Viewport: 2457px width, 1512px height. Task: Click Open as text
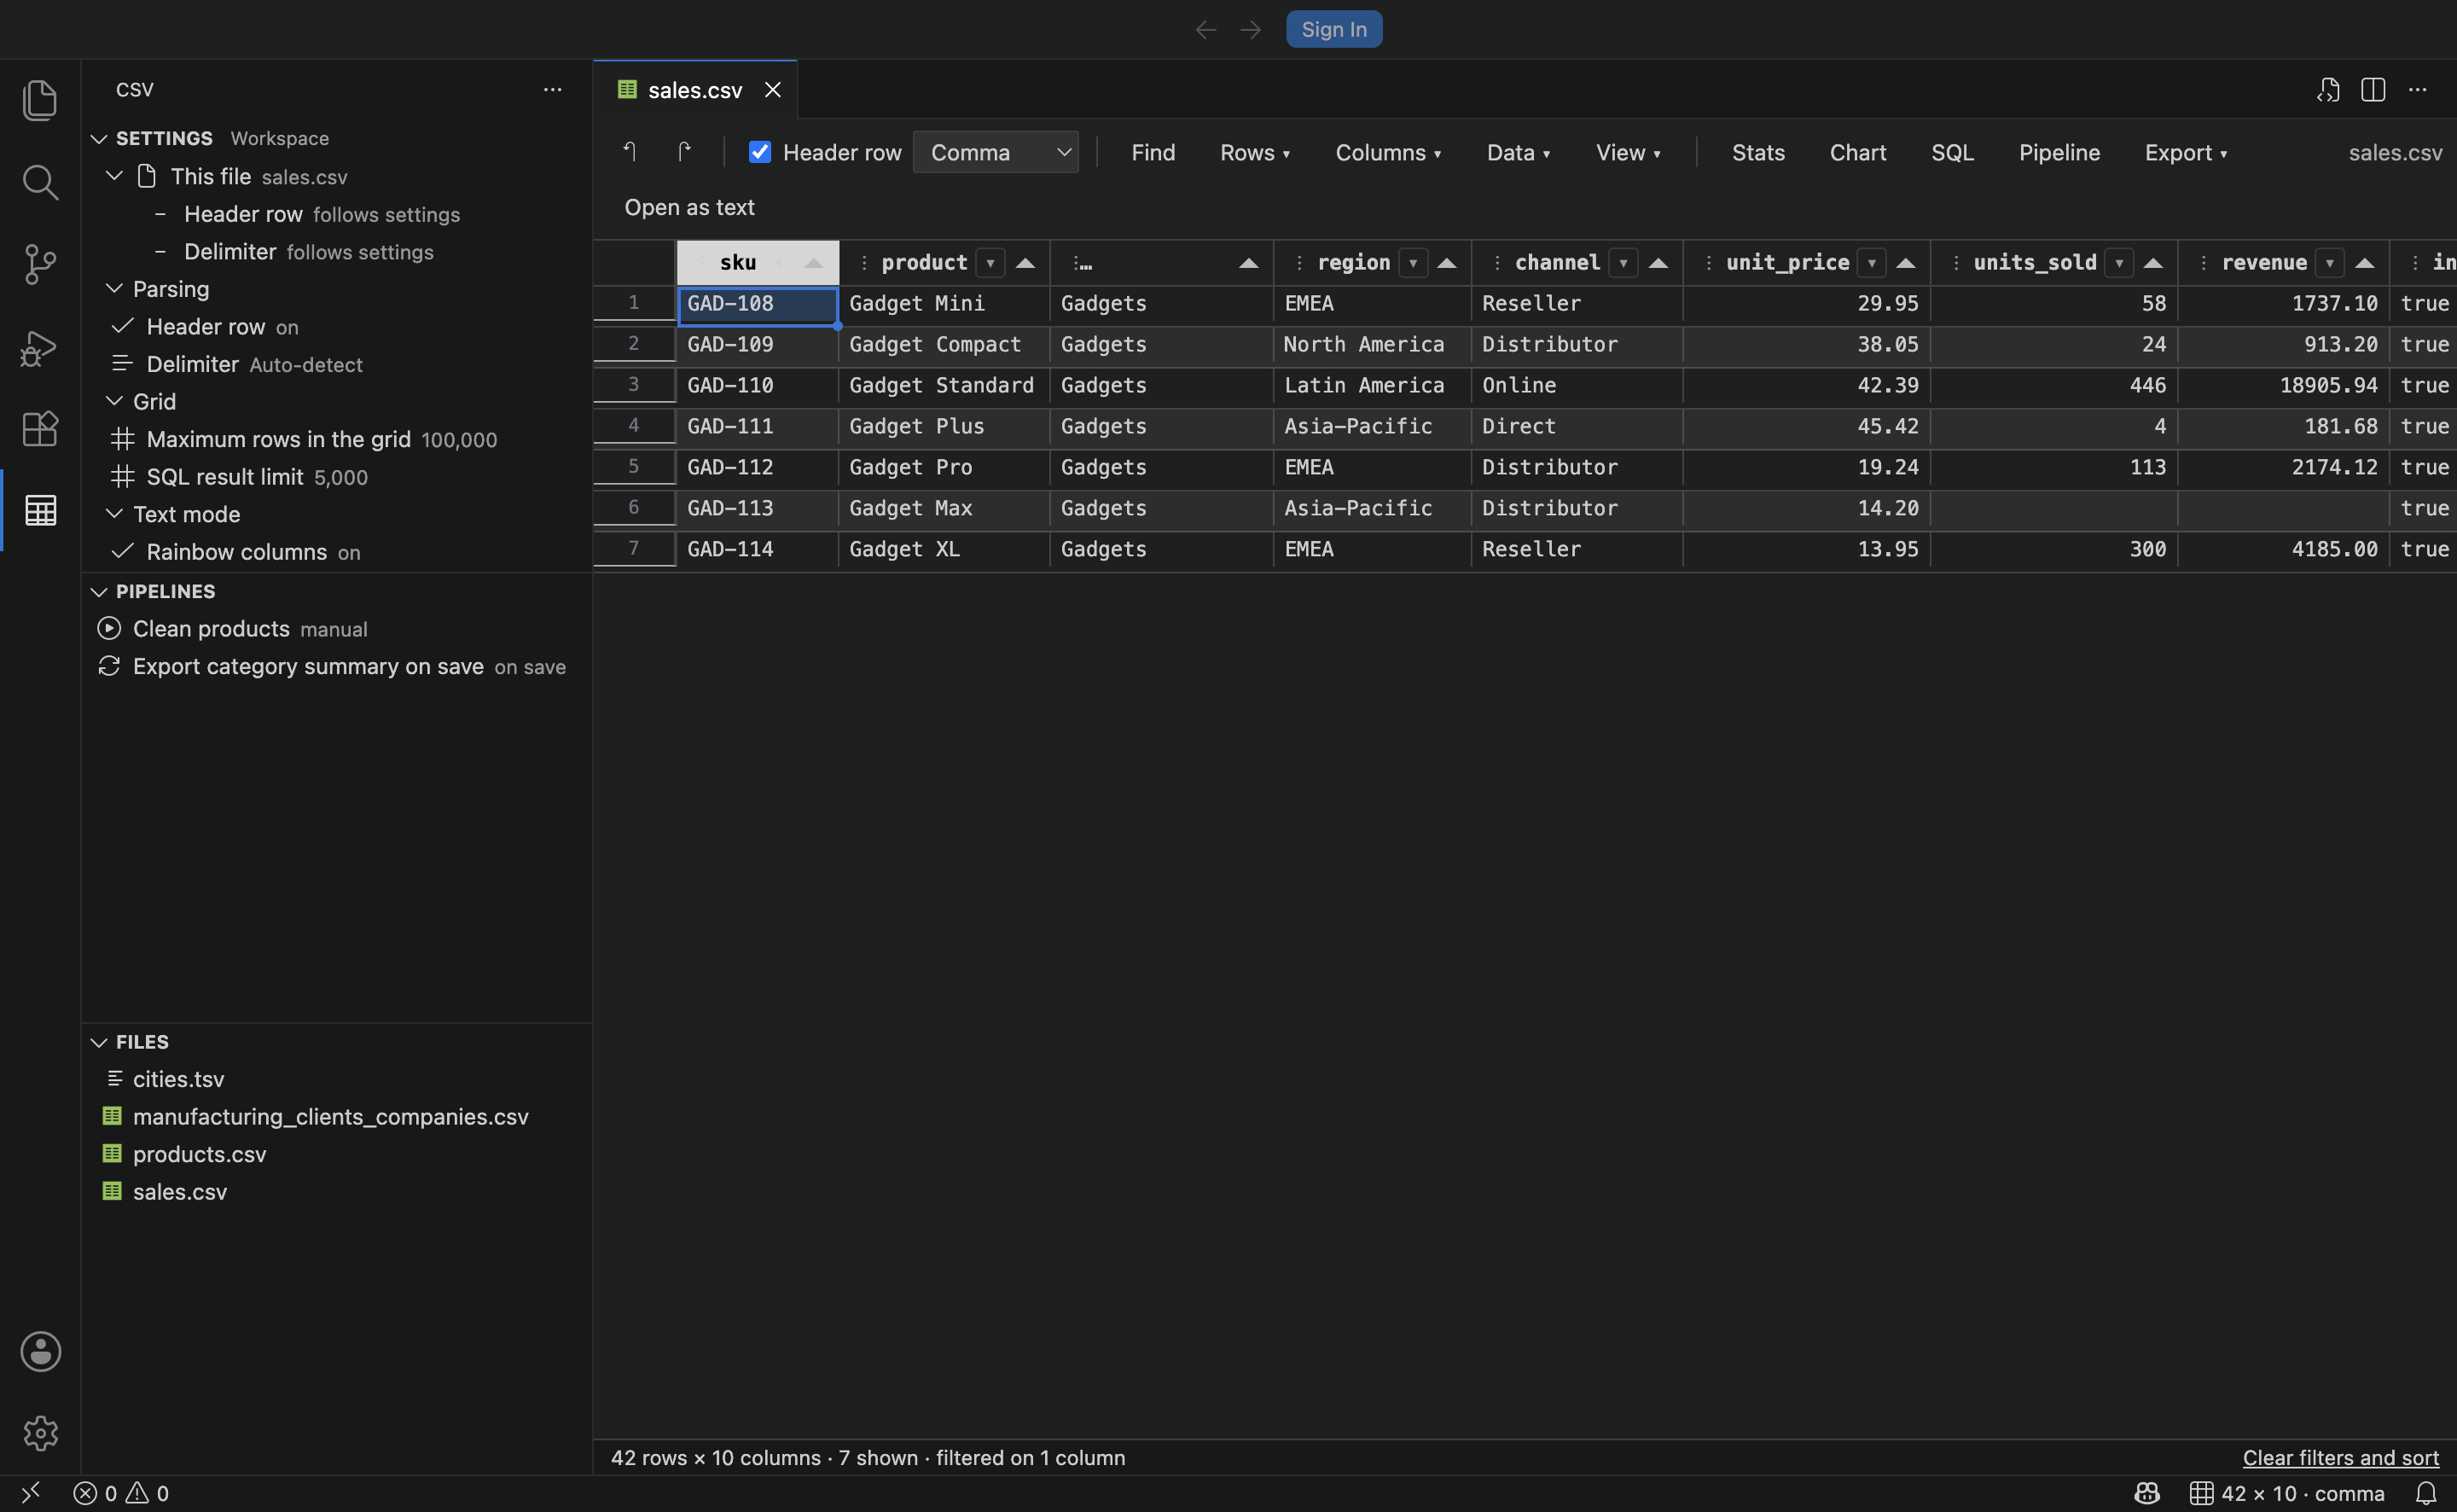click(x=689, y=207)
